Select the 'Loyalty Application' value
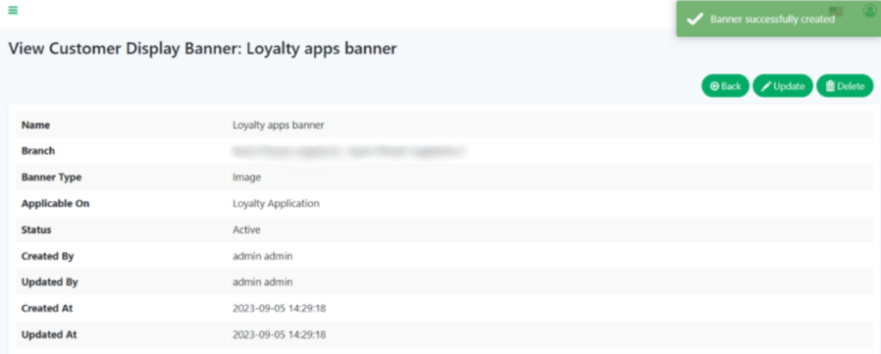Viewport: 881px width, 354px height. tap(275, 204)
